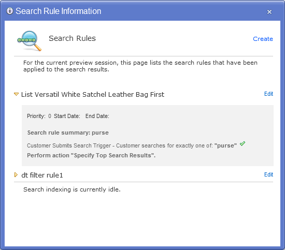Image resolution: width=285 pixels, height=250 pixels.
Task: Select the dt filter rule1 title
Action: pyautogui.click(x=42, y=175)
